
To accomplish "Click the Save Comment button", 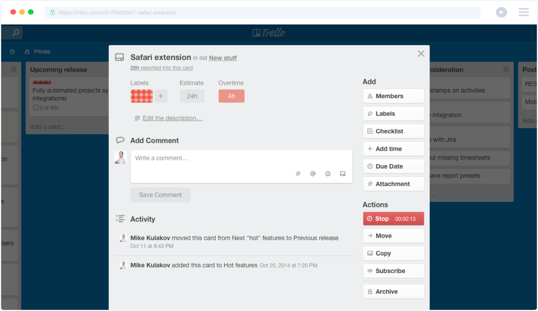I will pos(160,195).
